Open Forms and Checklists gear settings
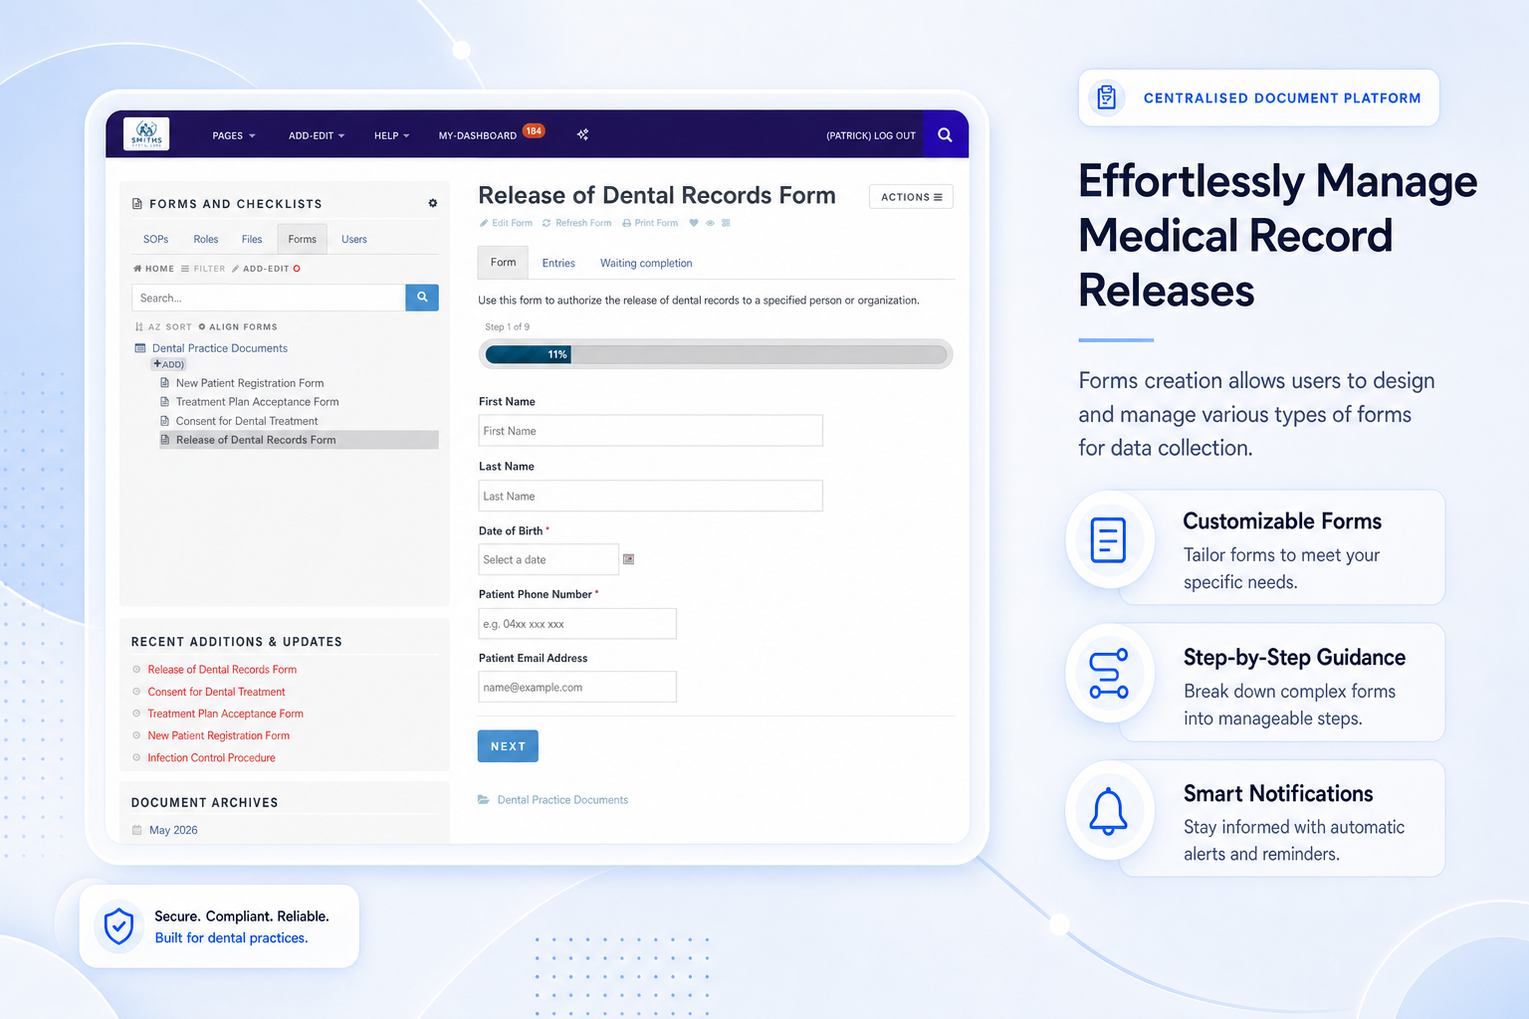This screenshot has height=1019, width=1529. [433, 203]
